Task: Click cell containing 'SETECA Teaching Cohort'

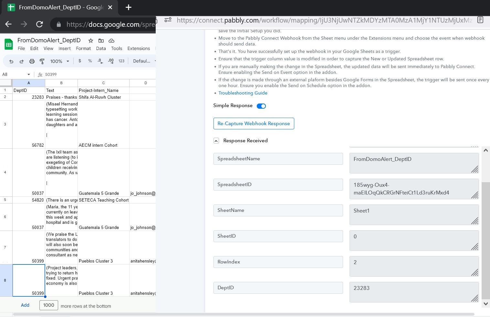Action: point(103,200)
